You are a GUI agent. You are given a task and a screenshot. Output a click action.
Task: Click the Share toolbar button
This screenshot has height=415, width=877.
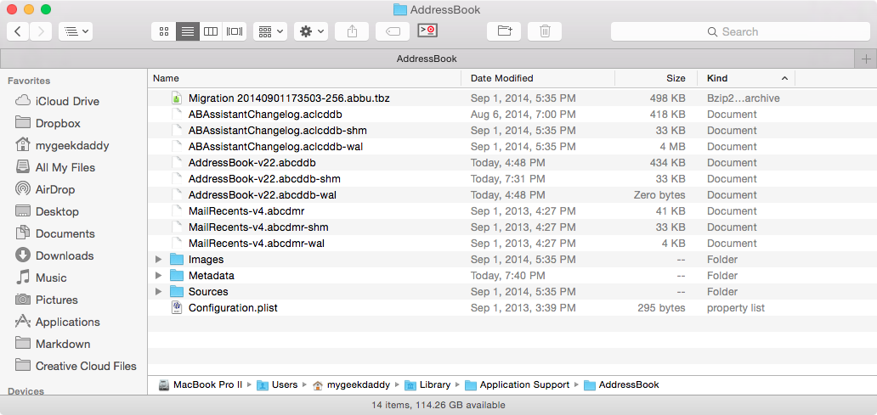point(352,31)
